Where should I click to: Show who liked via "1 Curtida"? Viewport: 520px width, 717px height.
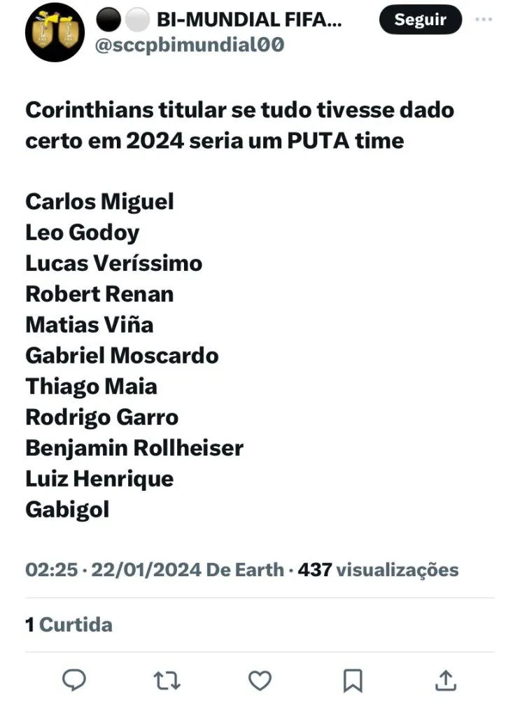69,624
